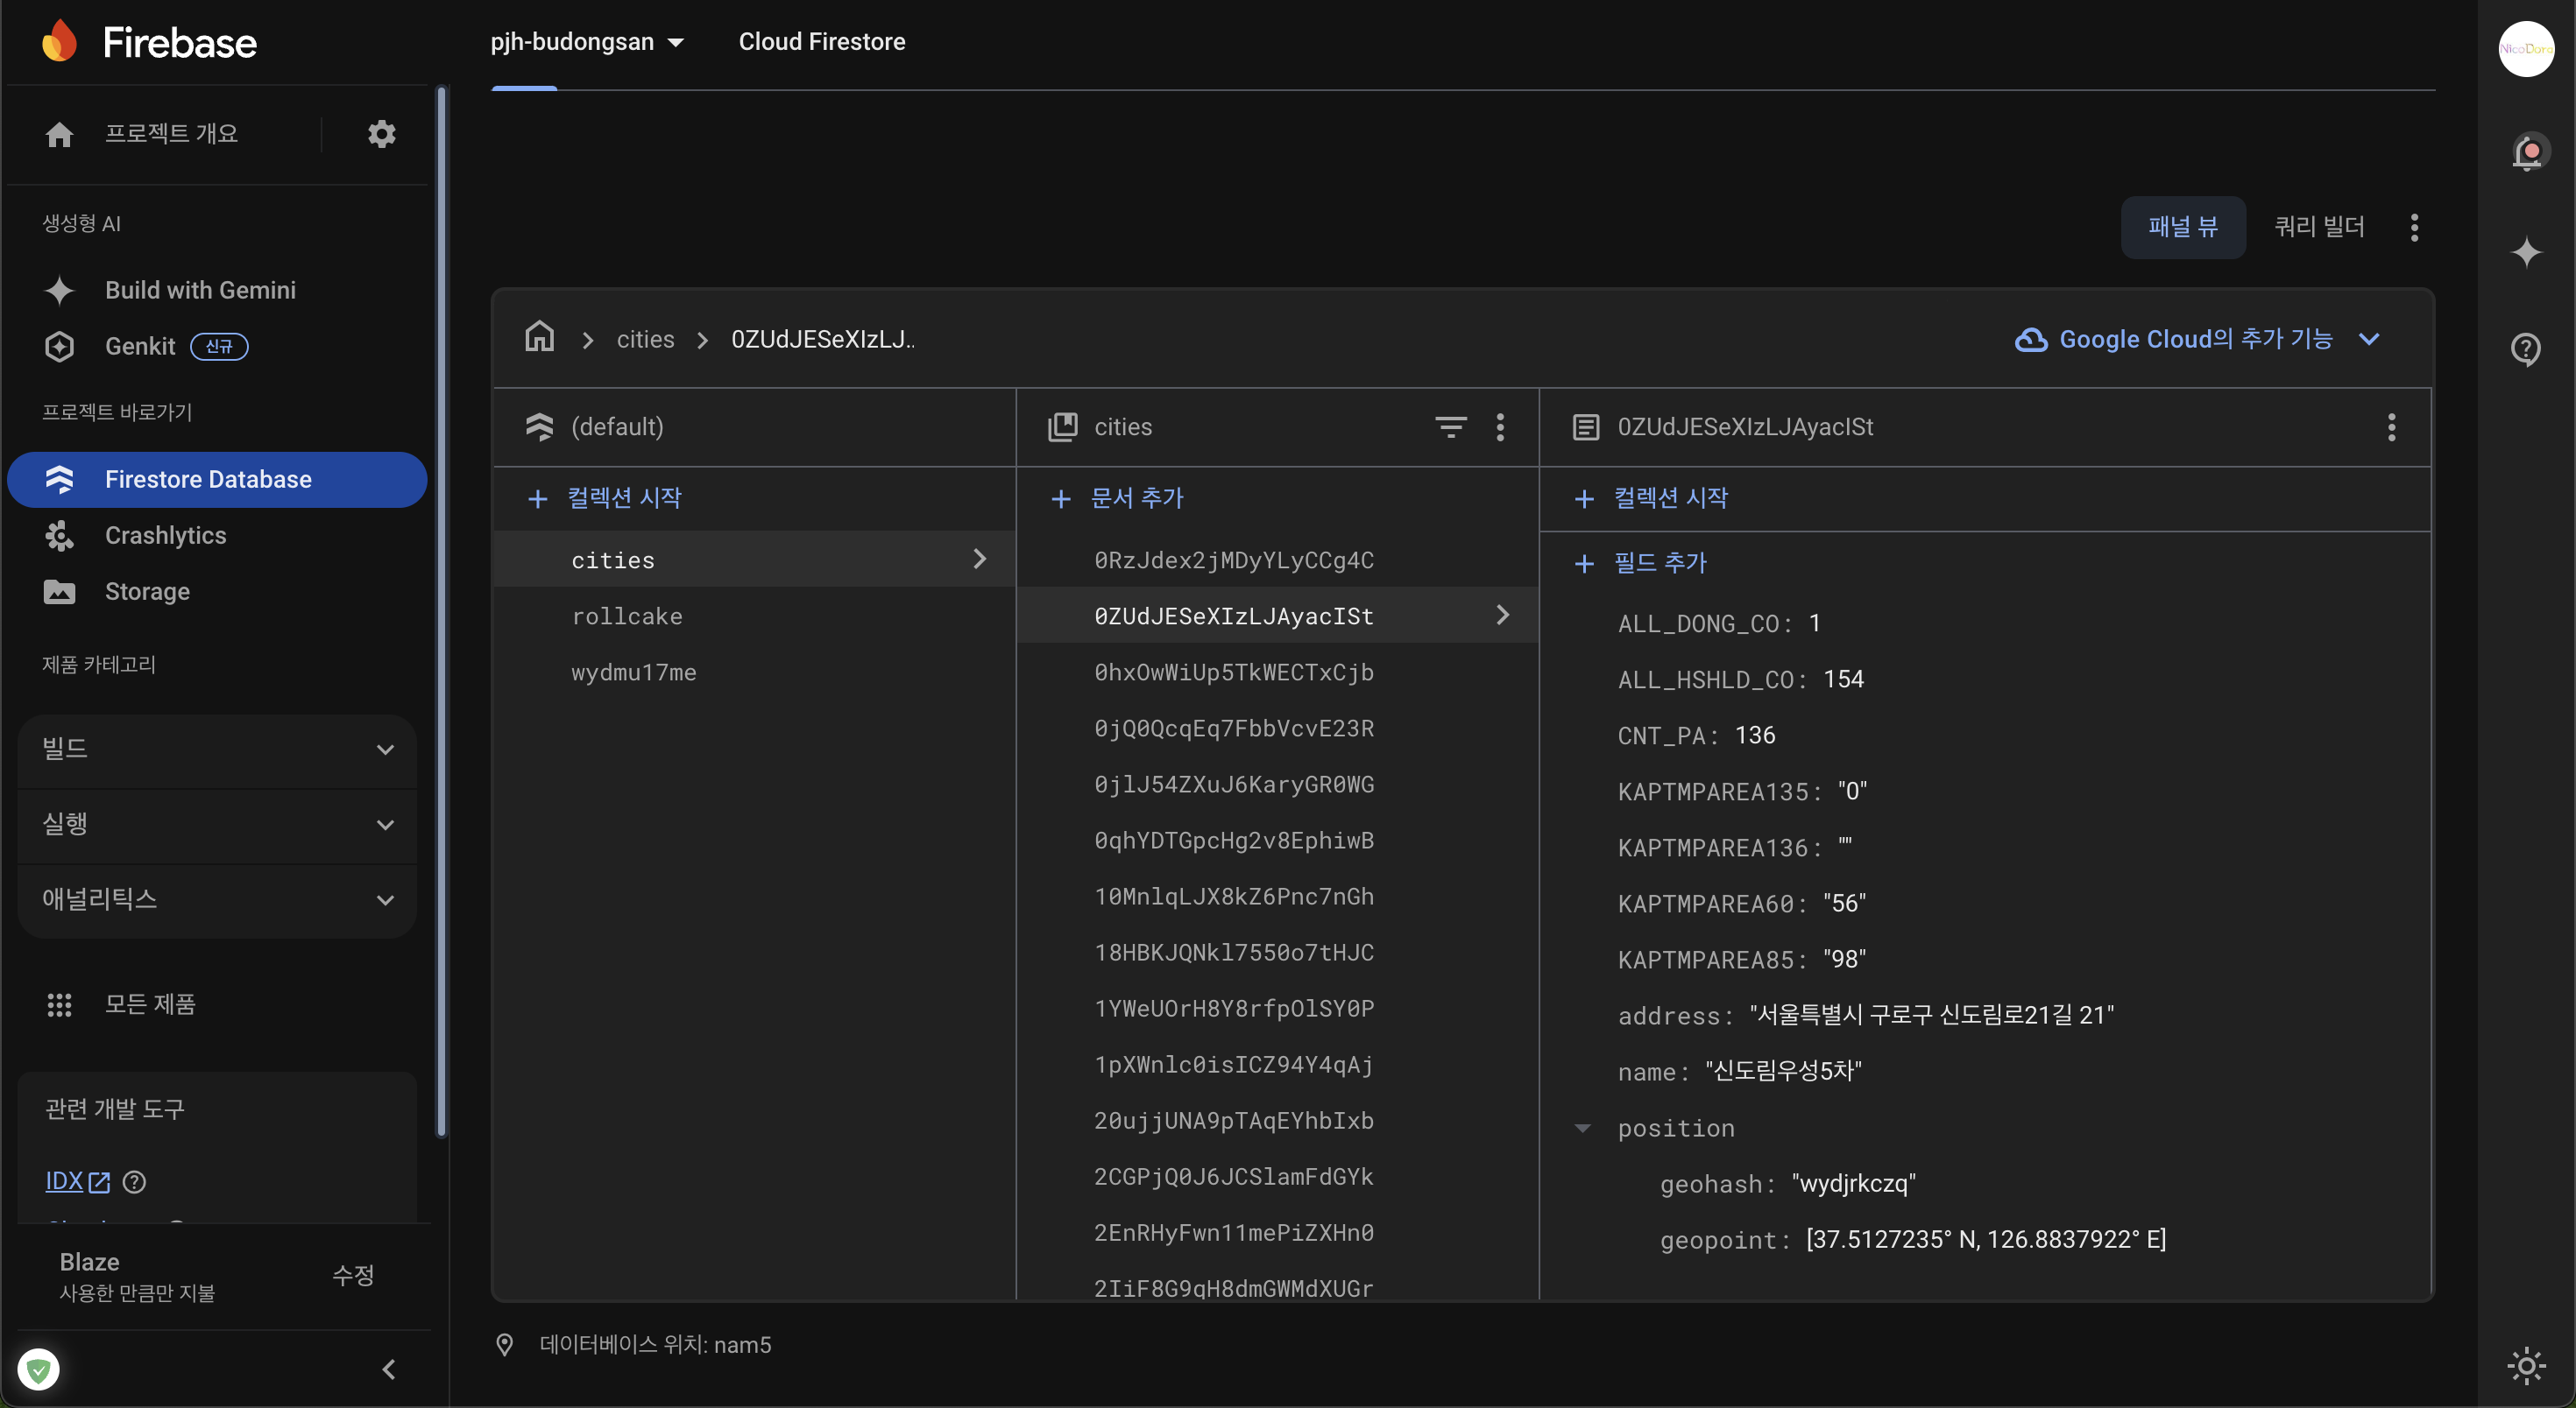Viewport: 2576px width, 1408px height.
Task: Click 문서 추가 to add a document
Action: click(1118, 497)
